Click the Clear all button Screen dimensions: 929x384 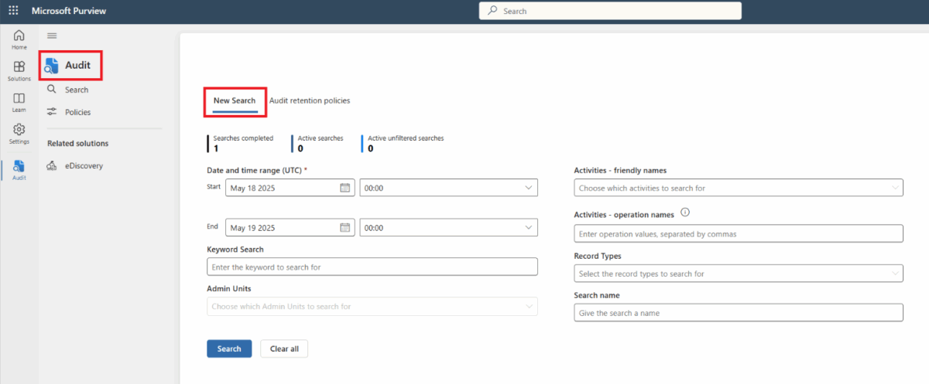[x=284, y=348]
